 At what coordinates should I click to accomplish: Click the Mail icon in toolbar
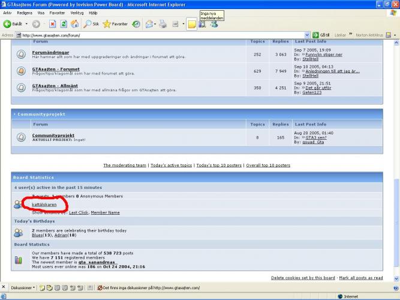click(149, 24)
